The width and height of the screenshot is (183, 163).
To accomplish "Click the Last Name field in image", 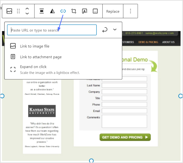I will 125,85.
